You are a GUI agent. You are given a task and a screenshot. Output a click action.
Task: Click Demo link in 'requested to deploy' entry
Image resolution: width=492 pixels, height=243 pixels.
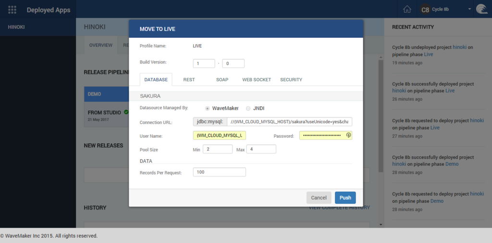[x=437, y=201]
